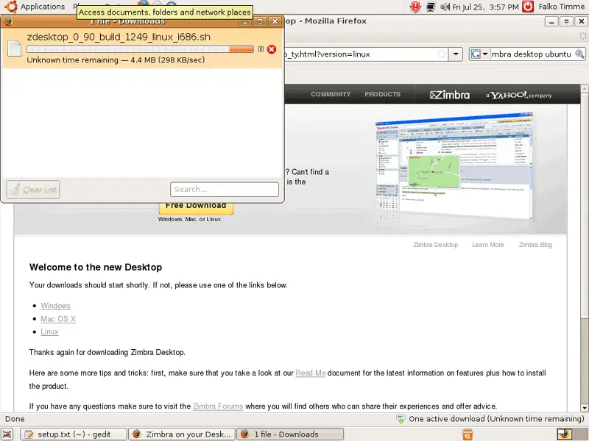Click the red update notifier icon
Viewport: 589px width, 441px height.
[415, 7]
